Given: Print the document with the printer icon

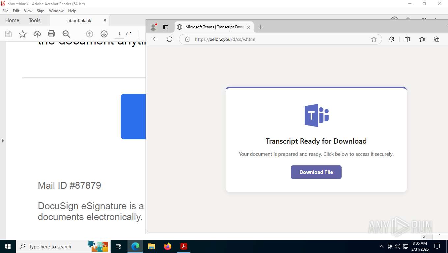Looking at the screenshot, I should pyautogui.click(x=51, y=34).
